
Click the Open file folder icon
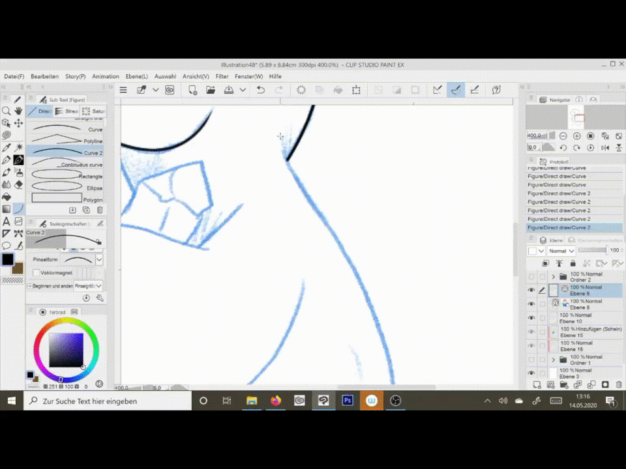pyautogui.click(x=211, y=90)
